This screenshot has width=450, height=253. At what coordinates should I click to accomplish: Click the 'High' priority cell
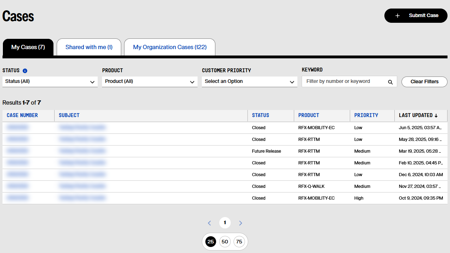pyautogui.click(x=359, y=198)
